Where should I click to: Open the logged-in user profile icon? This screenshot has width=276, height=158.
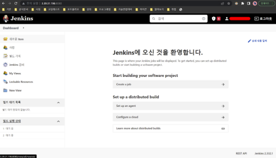(x=227, y=18)
